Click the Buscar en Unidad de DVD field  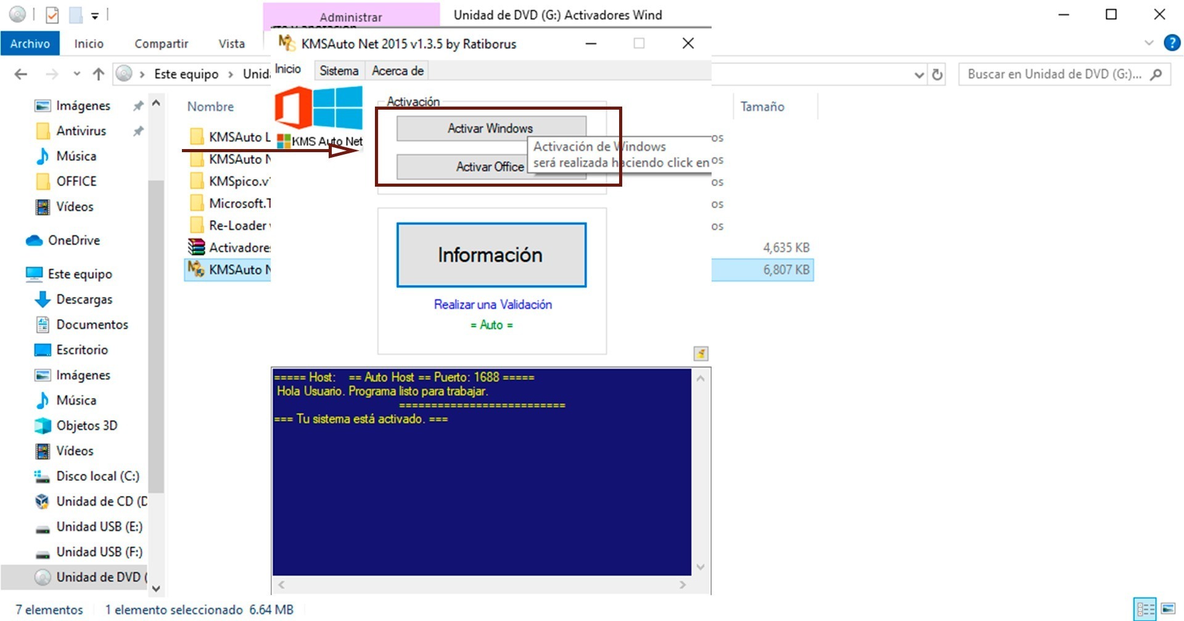tap(1054, 75)
